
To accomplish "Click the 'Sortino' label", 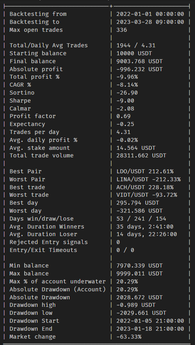I will point(22,93).
